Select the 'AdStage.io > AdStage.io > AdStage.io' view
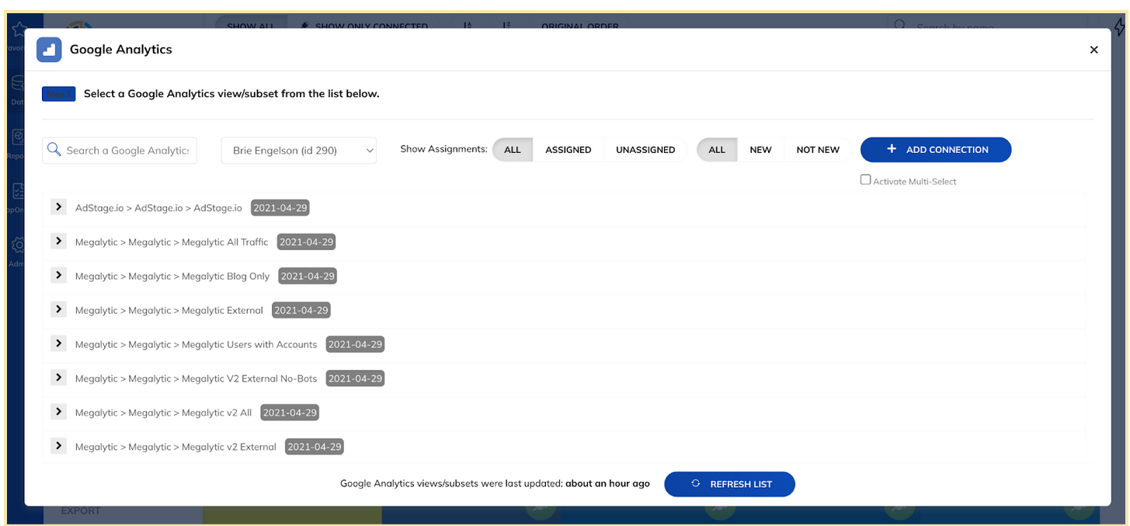The image size is (1130, 526). [x=158, y=208]
